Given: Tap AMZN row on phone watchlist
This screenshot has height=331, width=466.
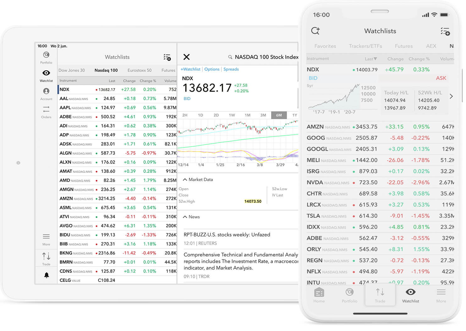Looking at the screenshot, I should click(x=380, y=127).
